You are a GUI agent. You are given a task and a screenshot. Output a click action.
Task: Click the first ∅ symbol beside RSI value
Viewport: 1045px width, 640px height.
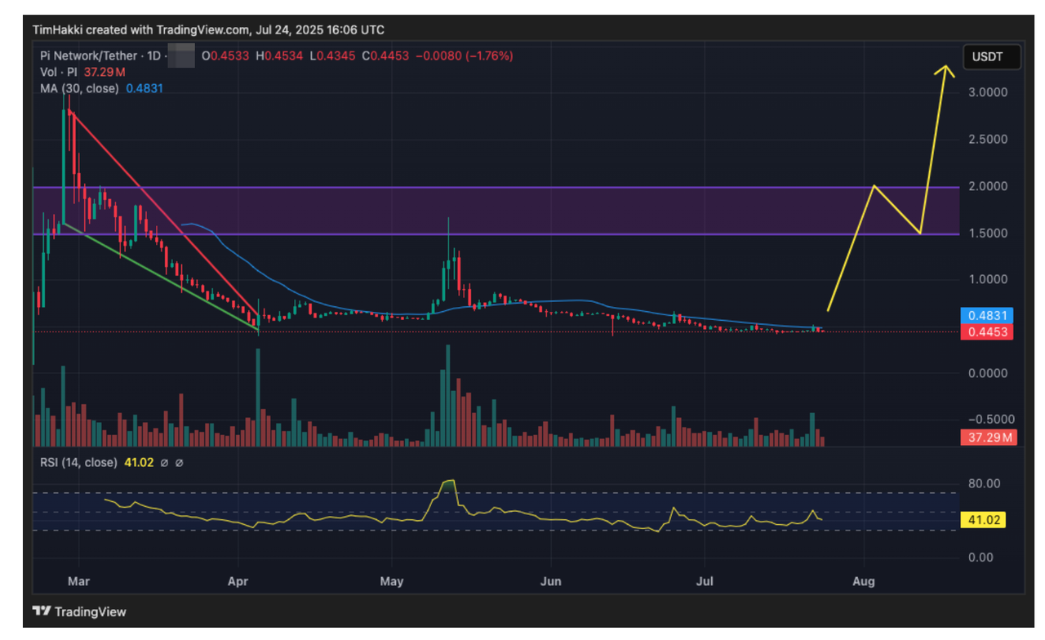coord(164,462)
